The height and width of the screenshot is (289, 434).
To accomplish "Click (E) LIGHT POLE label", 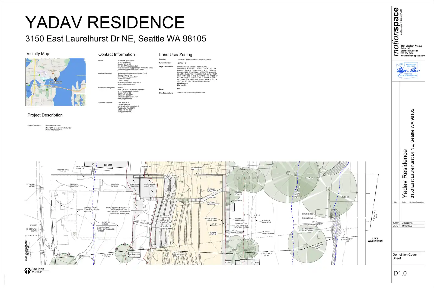I will tap(31, 236).
